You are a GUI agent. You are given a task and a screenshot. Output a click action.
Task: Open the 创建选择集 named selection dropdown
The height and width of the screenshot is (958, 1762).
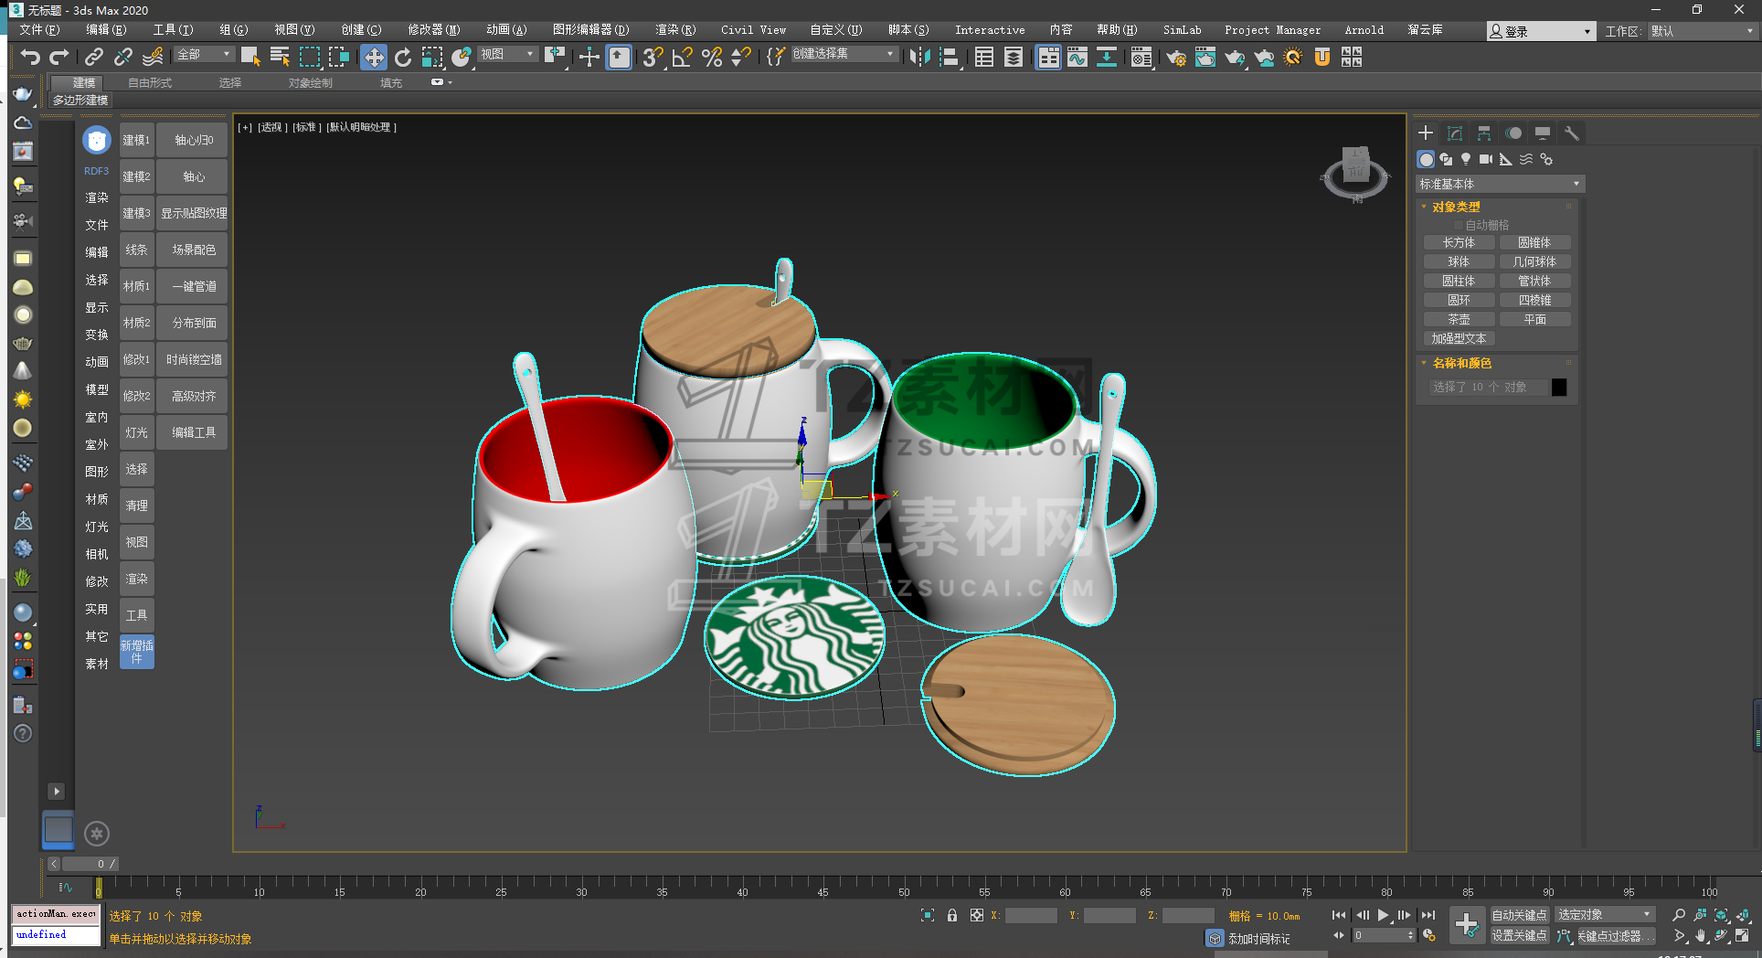[x=844, y=55]
